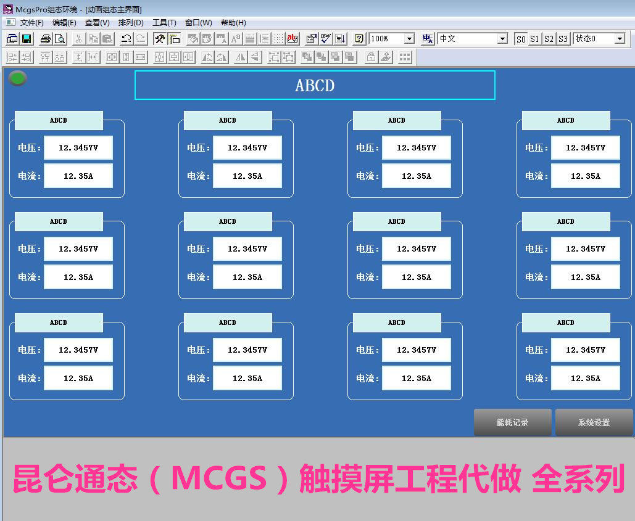Open the toolbox (hammer and wrench) icon

click(x=160, y=39)
